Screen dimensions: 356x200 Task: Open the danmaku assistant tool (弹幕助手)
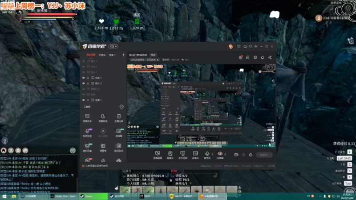[x=87, y=118]
